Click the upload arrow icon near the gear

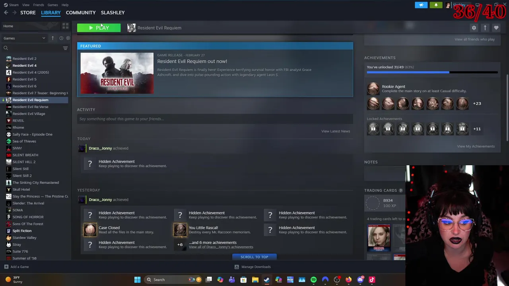tap(485, 28)
